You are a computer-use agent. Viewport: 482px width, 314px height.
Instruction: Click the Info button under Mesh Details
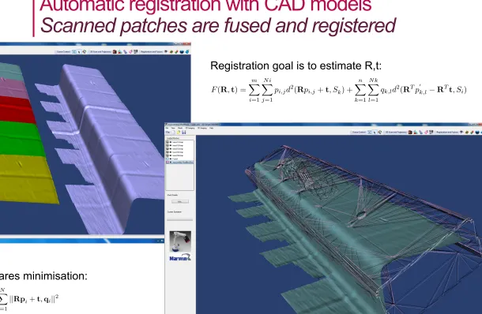pyautogui.click(x=180, y=201)
